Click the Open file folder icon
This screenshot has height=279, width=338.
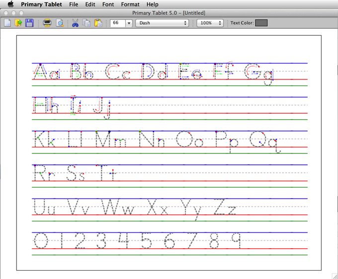pos(18,23)
